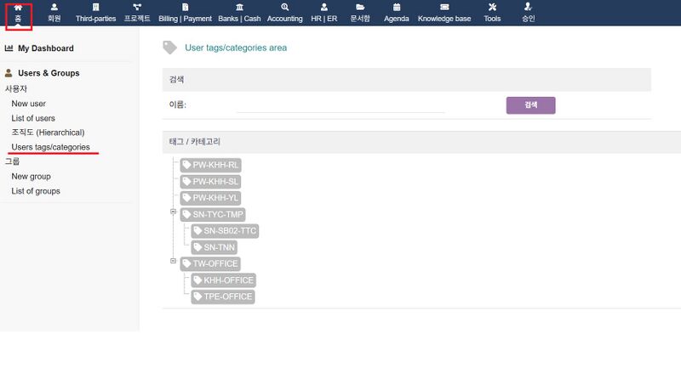Viewport: 681px width, 373px height.
Task: Open List of groups in sidebar
Action: (x=35, y=191)
